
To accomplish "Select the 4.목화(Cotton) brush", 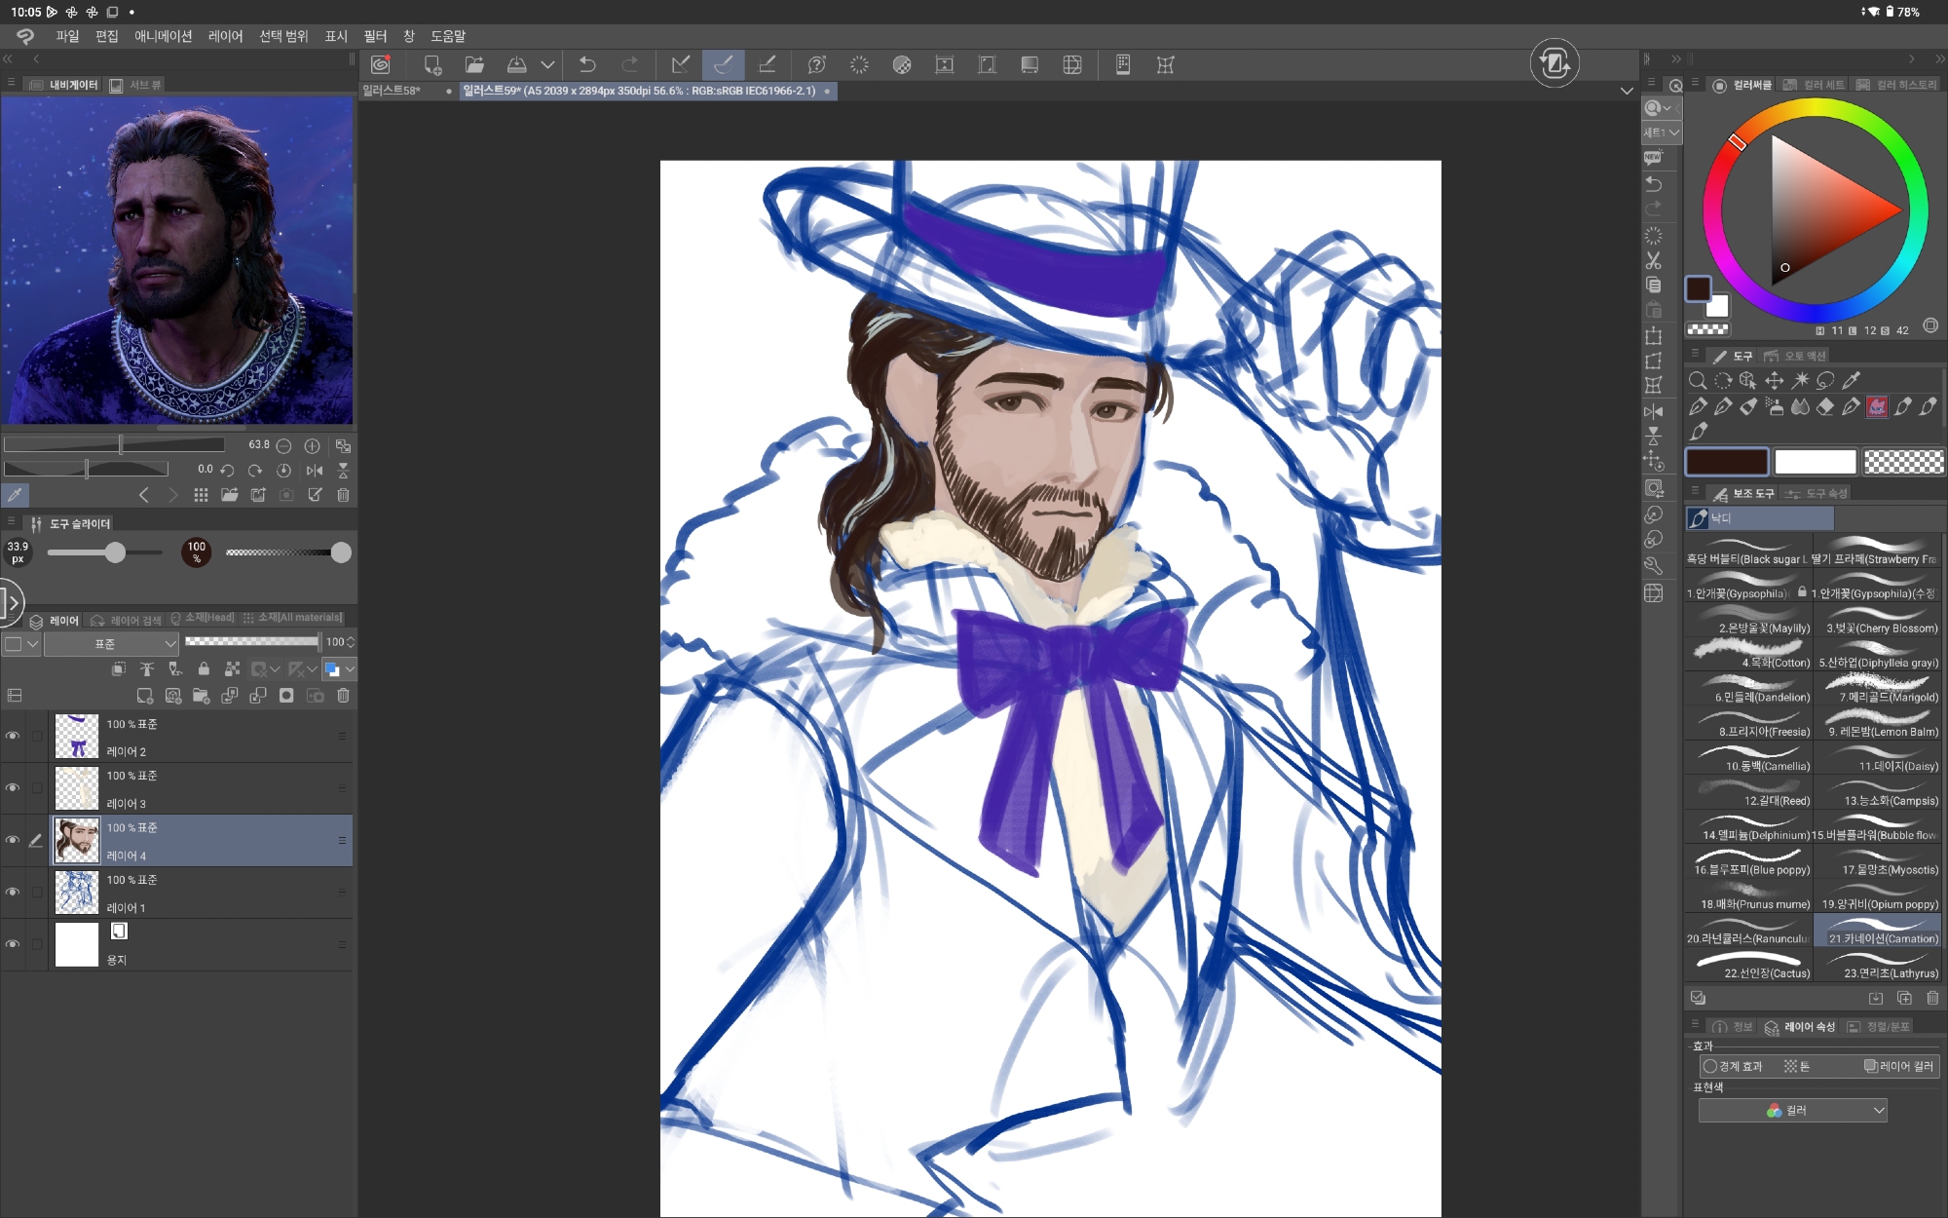I will click(x=1748, y=654).
